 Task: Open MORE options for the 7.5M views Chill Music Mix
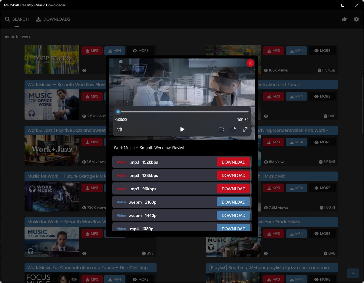click(322, 188)
